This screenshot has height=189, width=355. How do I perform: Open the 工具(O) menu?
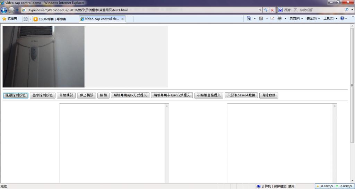(x=330, y=18)
